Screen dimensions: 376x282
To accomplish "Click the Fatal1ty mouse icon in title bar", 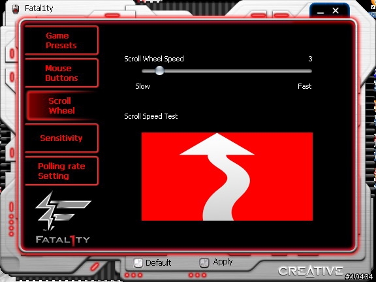I will [x=16, y=9].
